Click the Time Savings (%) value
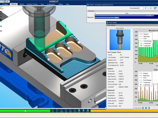The height and width of the screenshot is (118, 158). [122, 65]
